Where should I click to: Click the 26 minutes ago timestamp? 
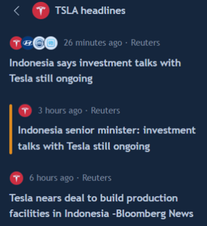[93, 43]
